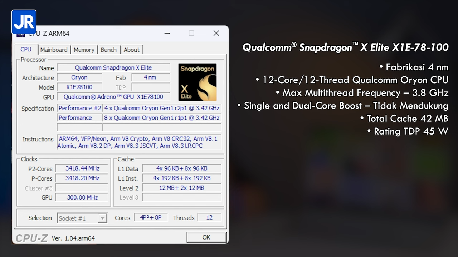This screenshot has width=458, height=257.
Task: Click the Snapdragon X Elite logo
Action: 198,82
